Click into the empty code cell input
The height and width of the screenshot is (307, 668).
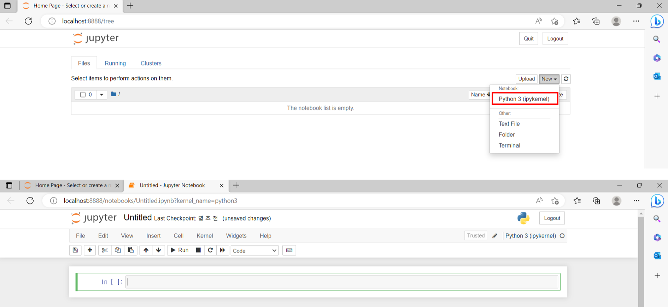342,282
